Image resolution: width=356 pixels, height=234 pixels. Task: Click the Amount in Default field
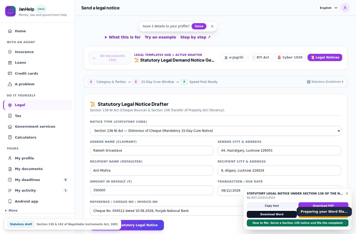[152, 190]
